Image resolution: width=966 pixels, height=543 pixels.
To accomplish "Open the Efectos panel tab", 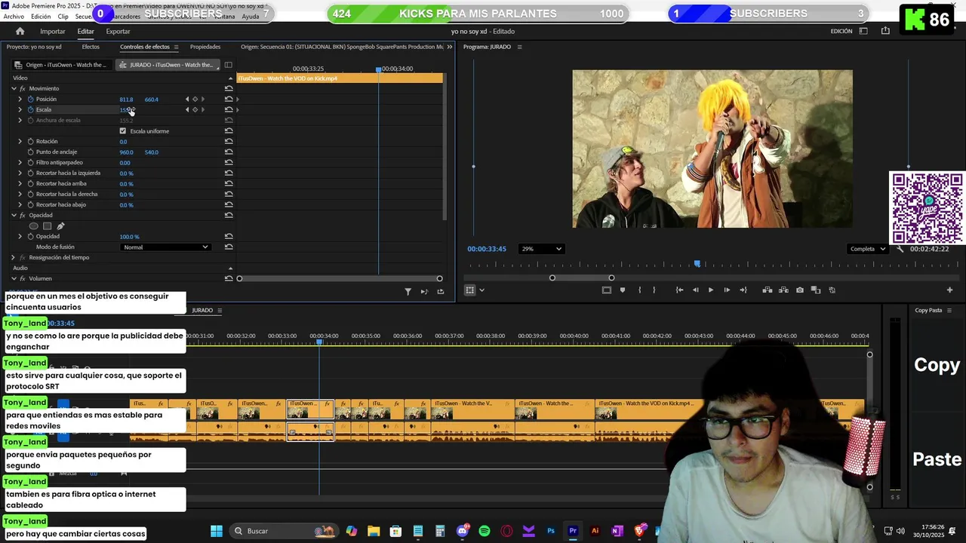I will [x=91, y=47].
